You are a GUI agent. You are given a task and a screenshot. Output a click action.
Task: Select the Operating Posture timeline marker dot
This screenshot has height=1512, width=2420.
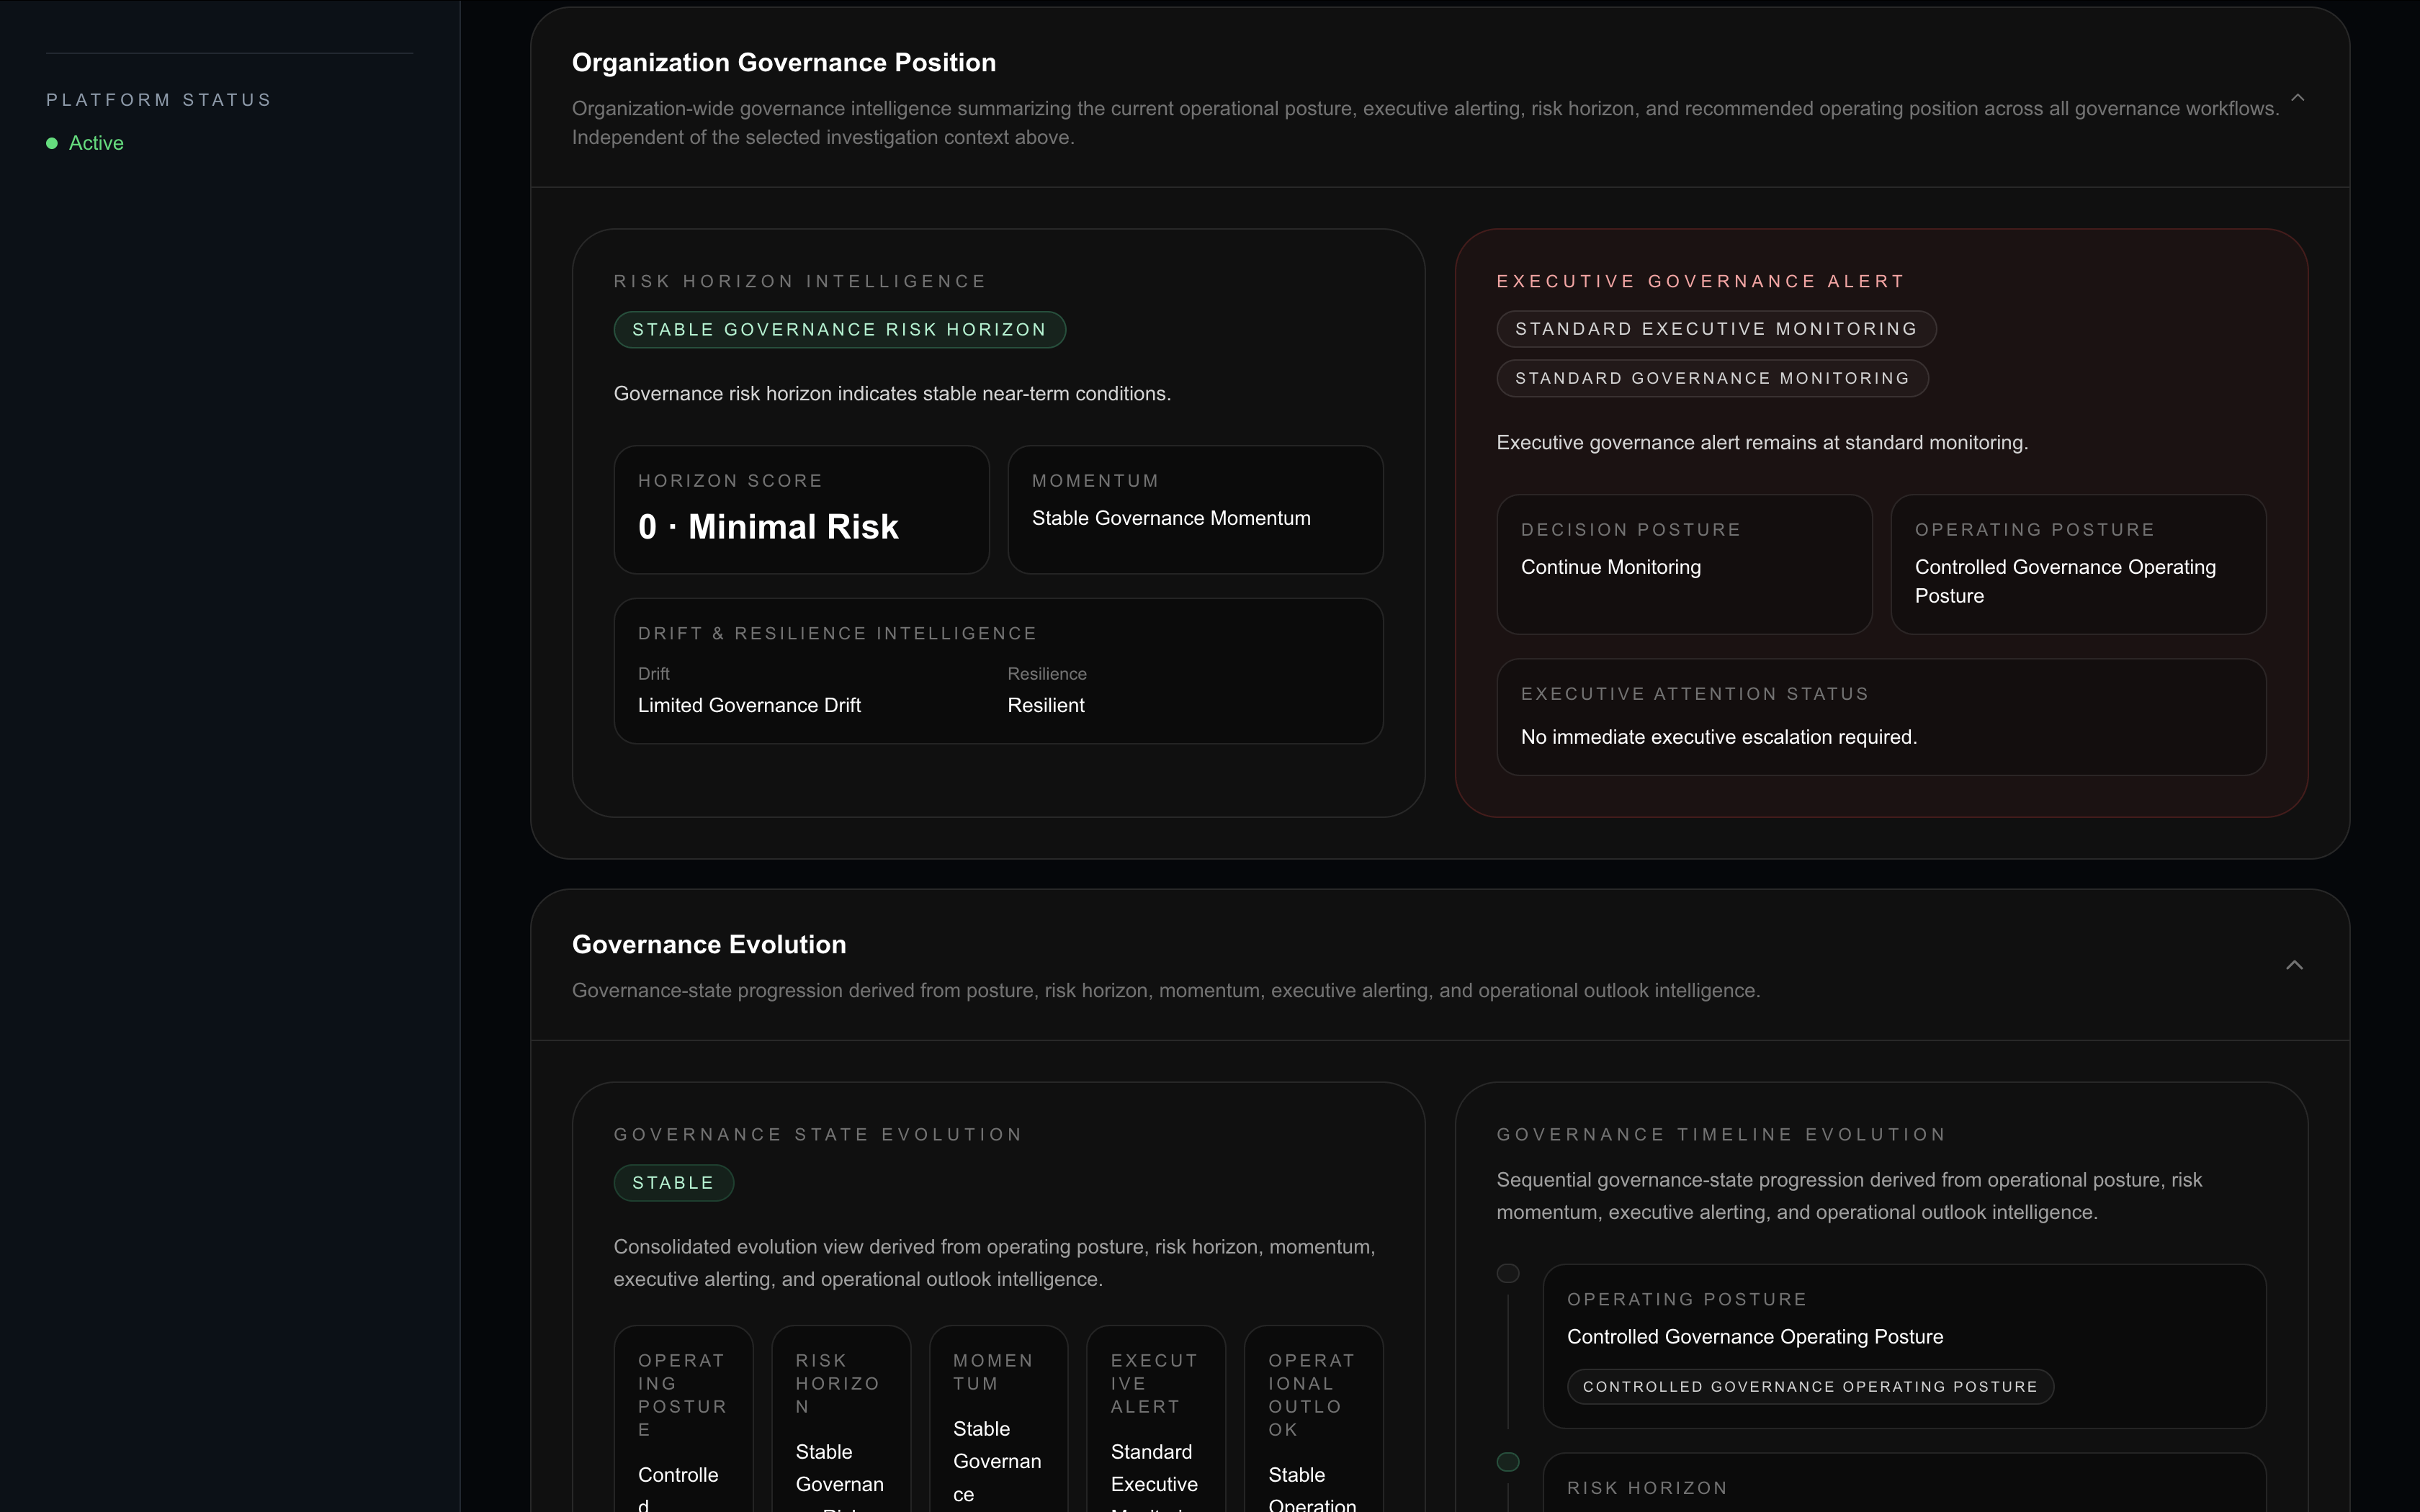pos(1508,1273)
